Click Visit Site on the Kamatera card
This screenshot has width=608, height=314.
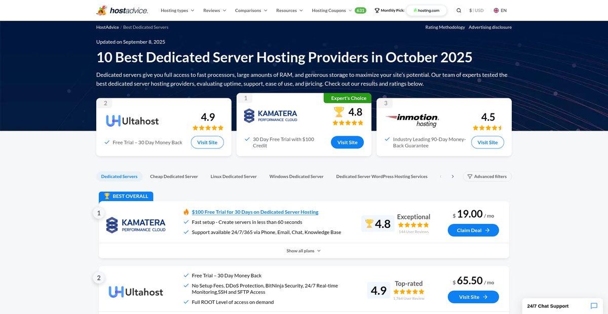pyautogui.click(x=347, y=142)
